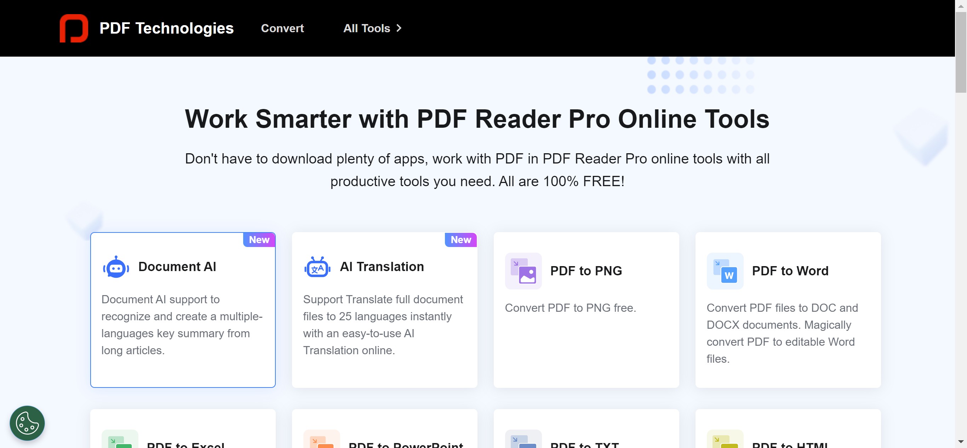Viewport: 967px width, 448px height.
Task: Click the PDF to TXT icon
Action: coord(523,441)
